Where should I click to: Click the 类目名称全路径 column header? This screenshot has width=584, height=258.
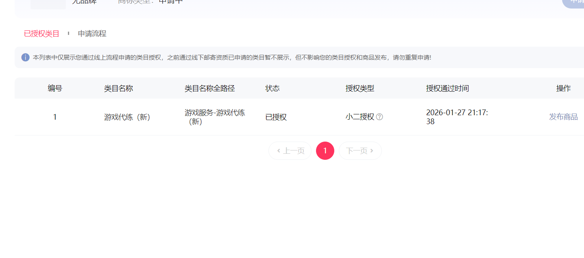210,88
